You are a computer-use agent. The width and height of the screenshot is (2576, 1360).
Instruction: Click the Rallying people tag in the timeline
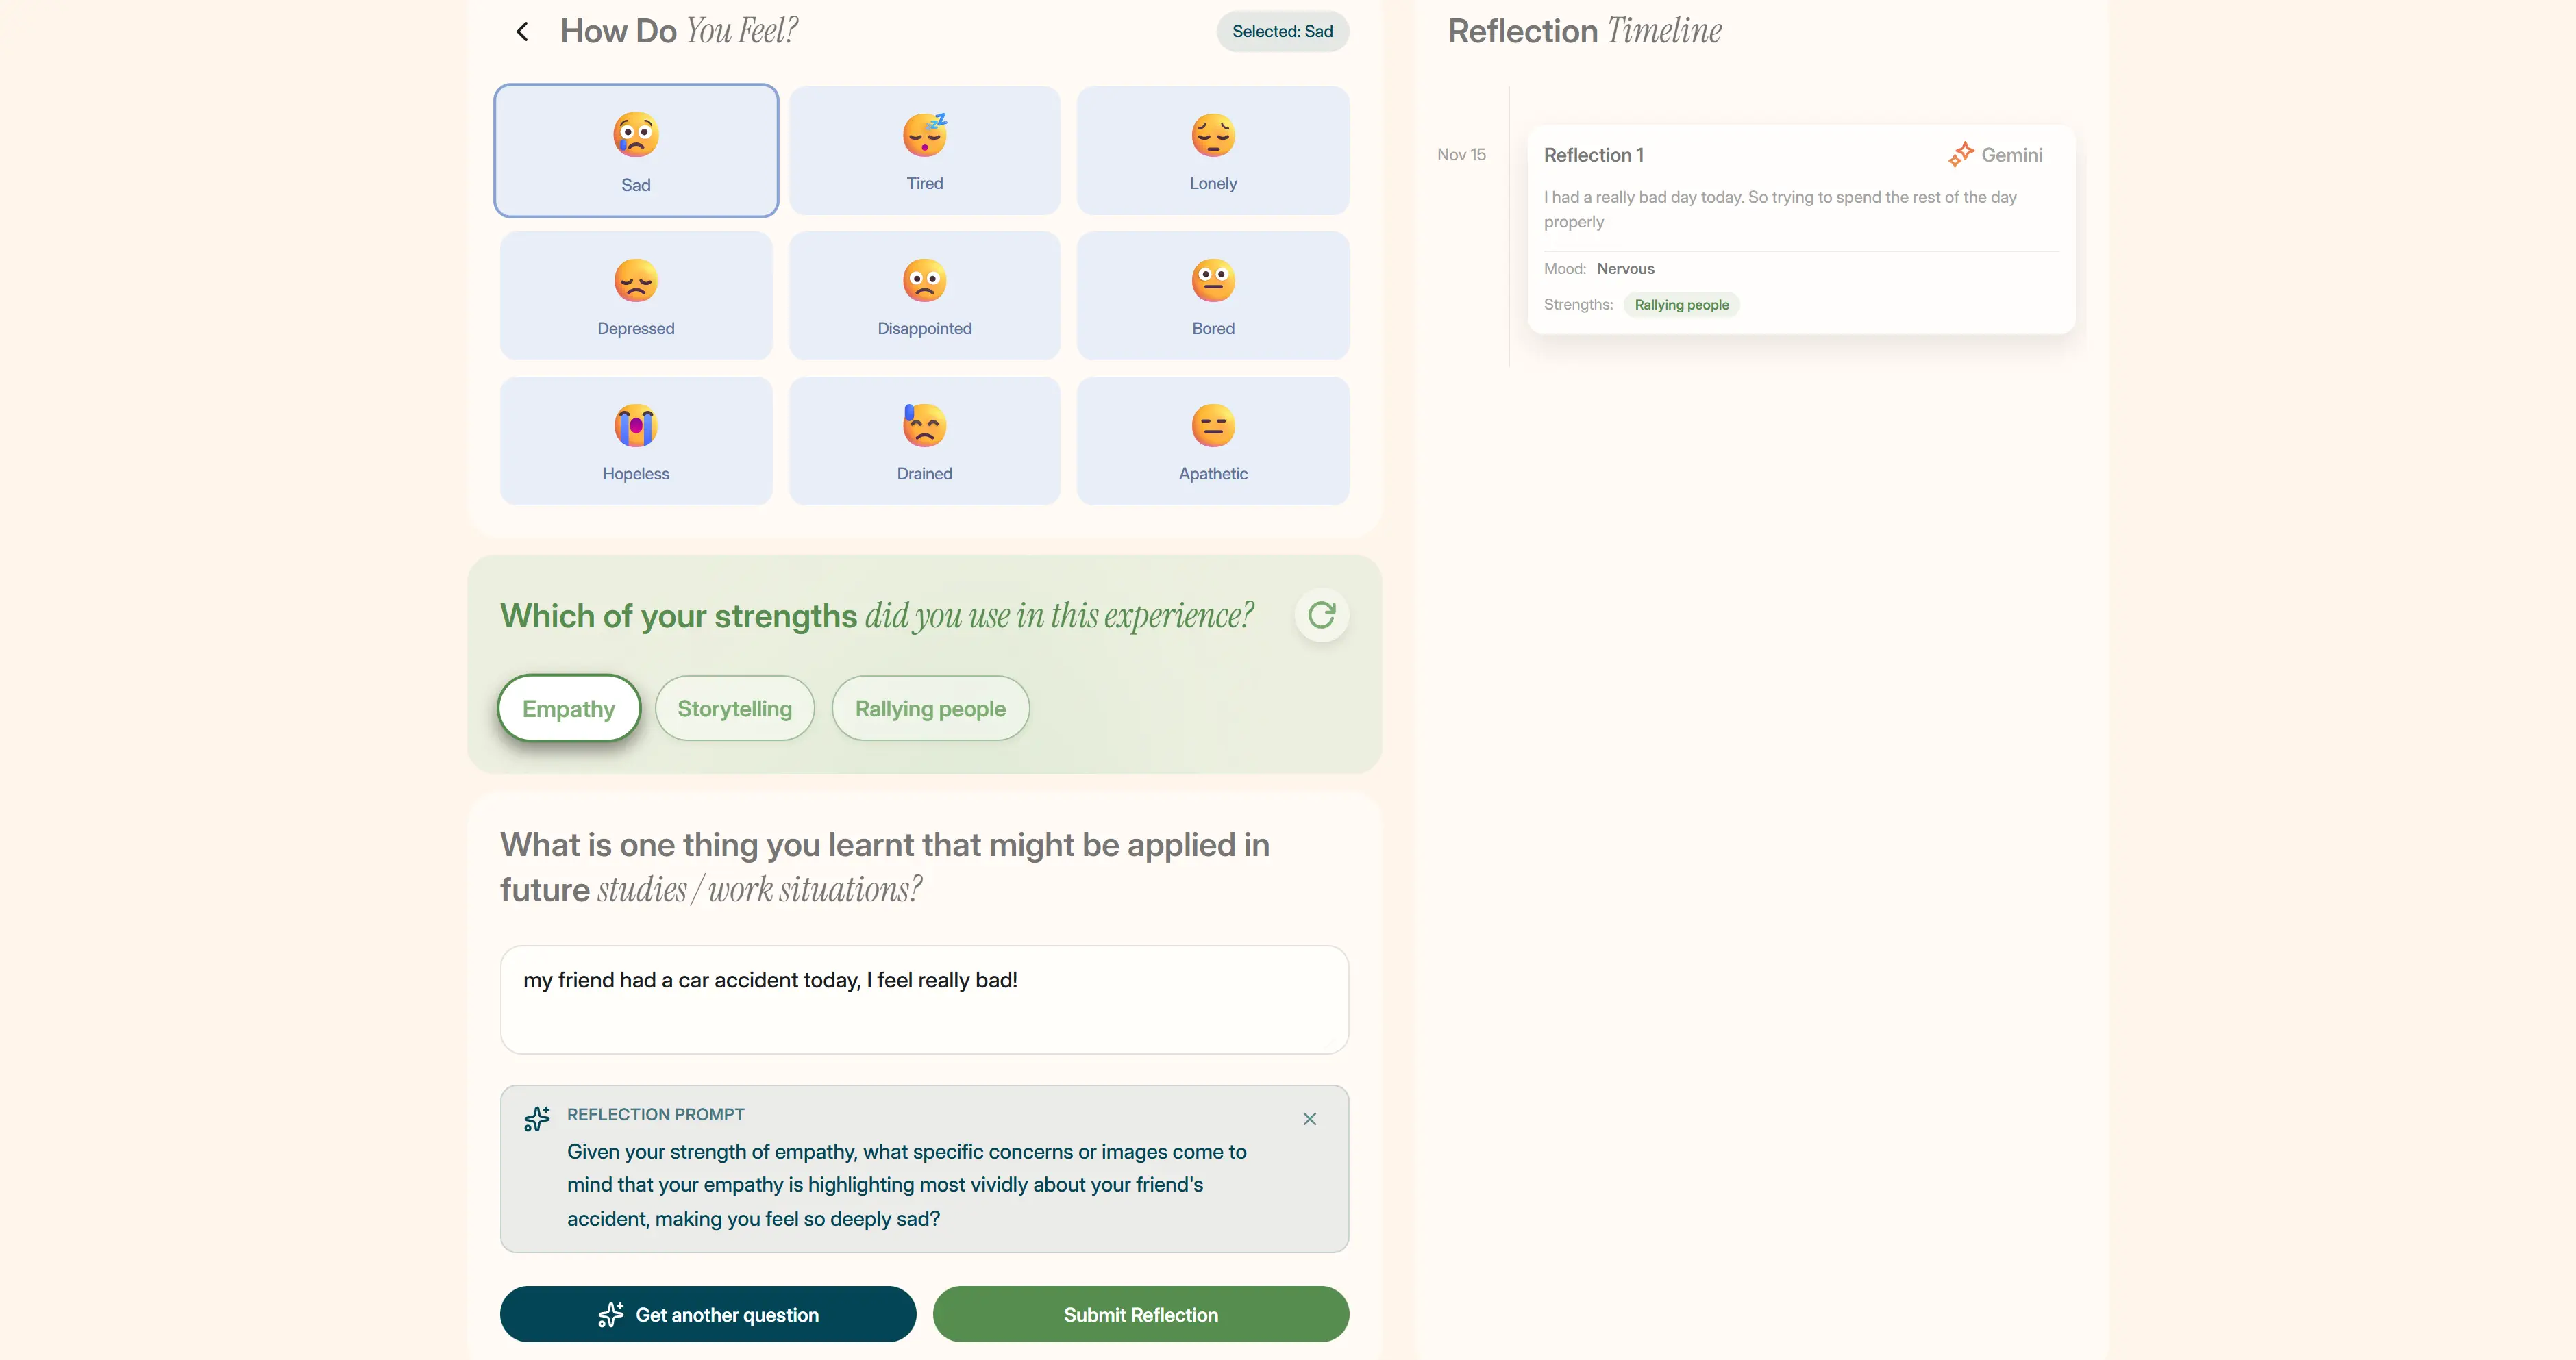(x=1681, y=305)
